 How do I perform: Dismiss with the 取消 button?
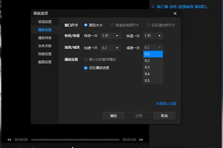pos(164,116)
